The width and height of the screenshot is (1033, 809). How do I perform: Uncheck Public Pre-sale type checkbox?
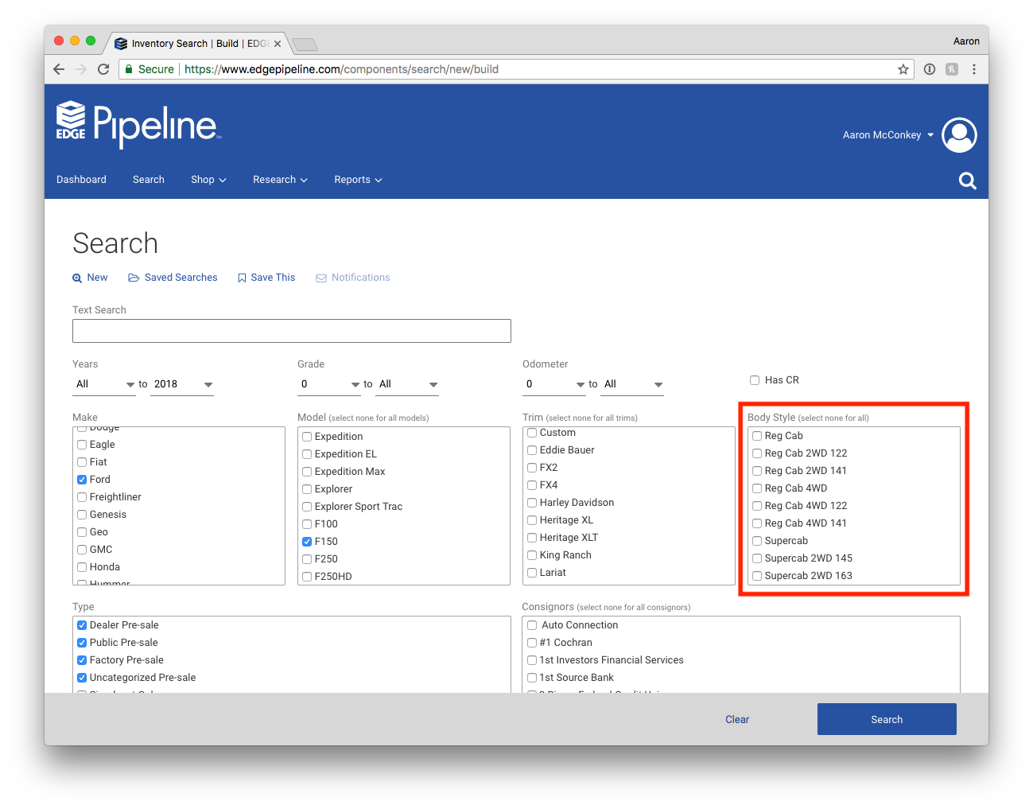[x=82, y=643]
